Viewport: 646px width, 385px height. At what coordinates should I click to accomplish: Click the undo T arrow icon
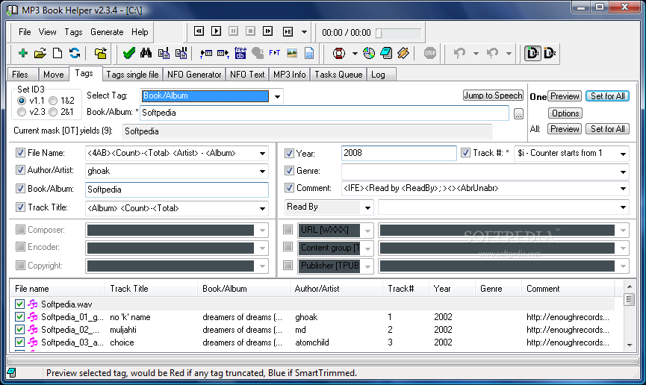pyautogui.click(x=492, y=53)
